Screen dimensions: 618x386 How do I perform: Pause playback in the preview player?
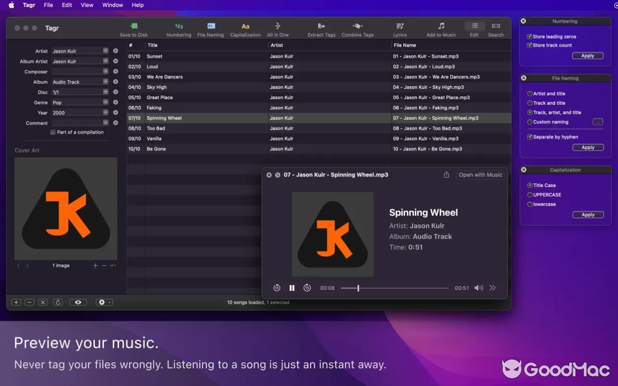292,288
